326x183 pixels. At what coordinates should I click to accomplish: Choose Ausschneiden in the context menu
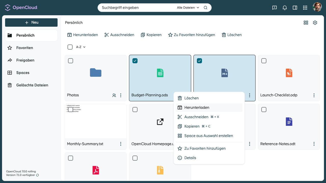pos(209,117)
